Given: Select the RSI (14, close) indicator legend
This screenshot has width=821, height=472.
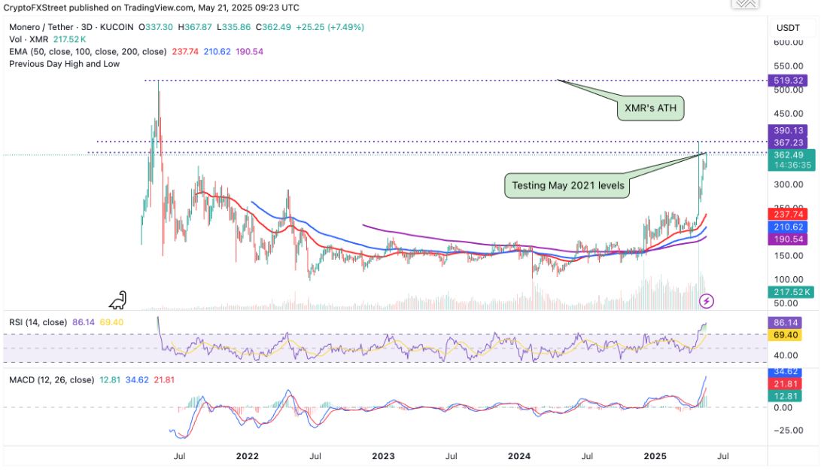Looking at the screenshot, I should point(38,322).
